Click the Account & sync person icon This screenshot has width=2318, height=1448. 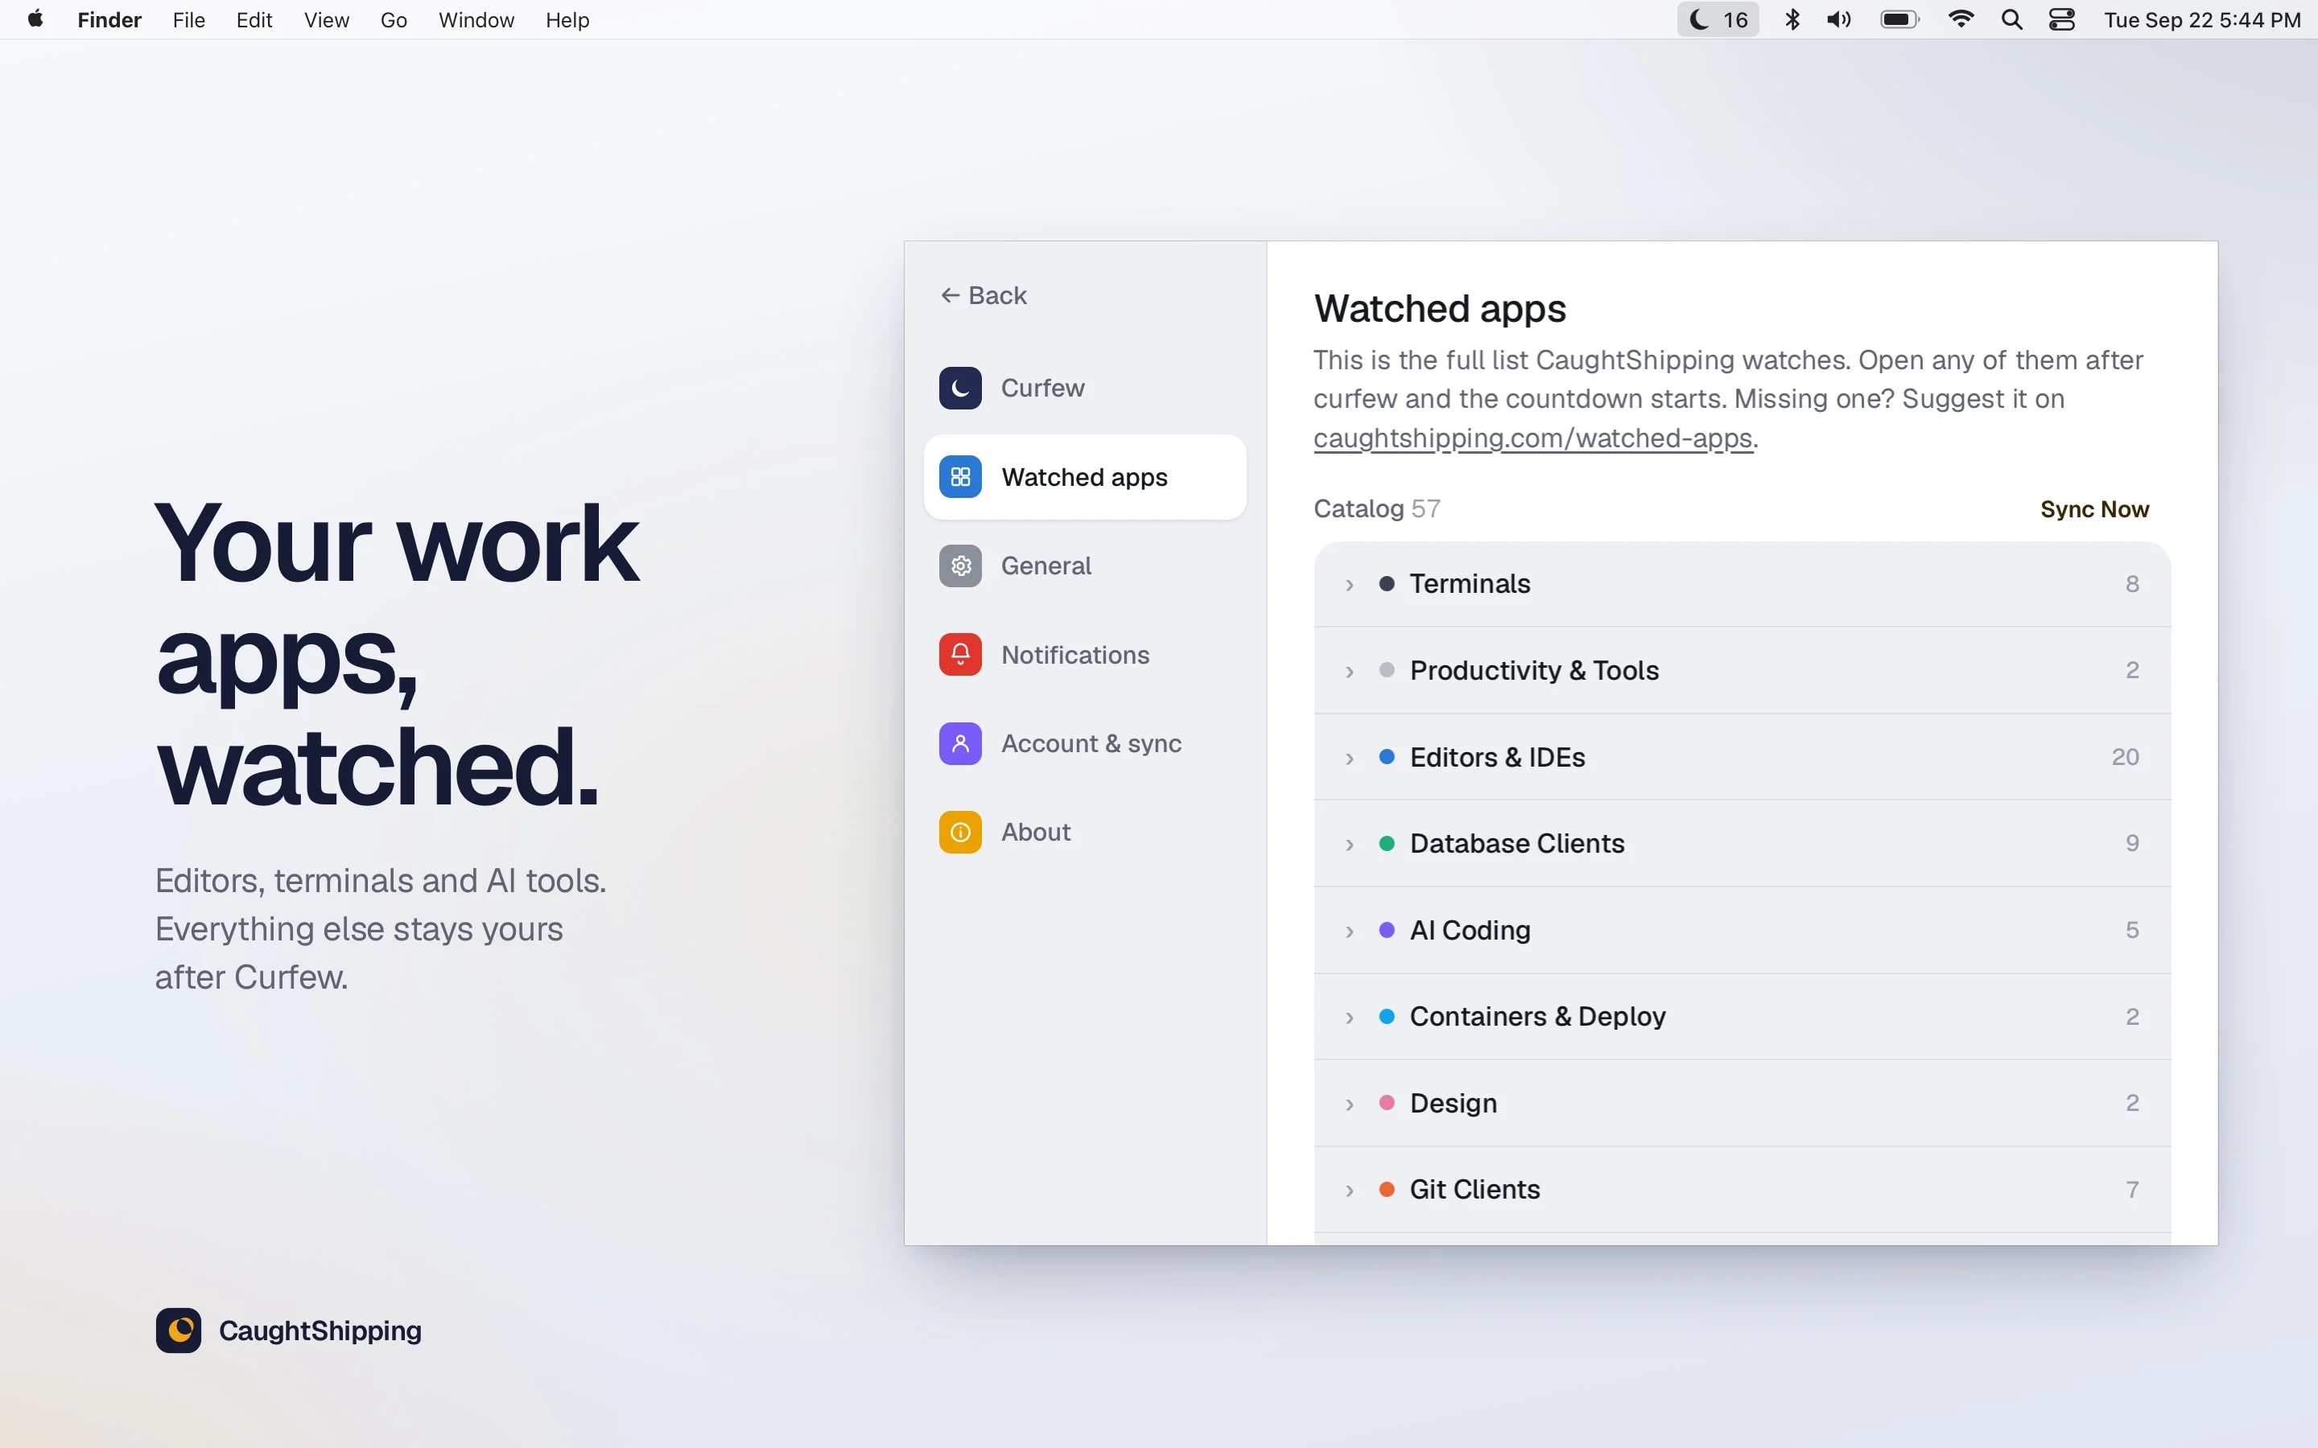(959, 743)
